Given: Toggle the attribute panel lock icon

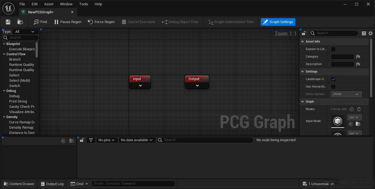Looking at the screenshot, I should pos(82,140).
